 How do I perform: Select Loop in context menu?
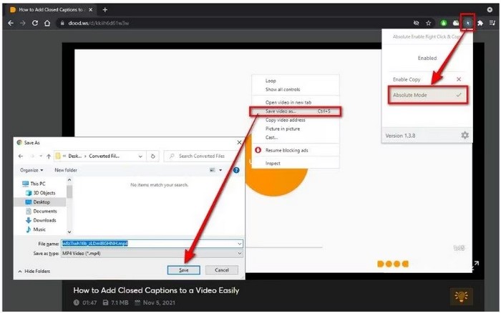(271, 81)
